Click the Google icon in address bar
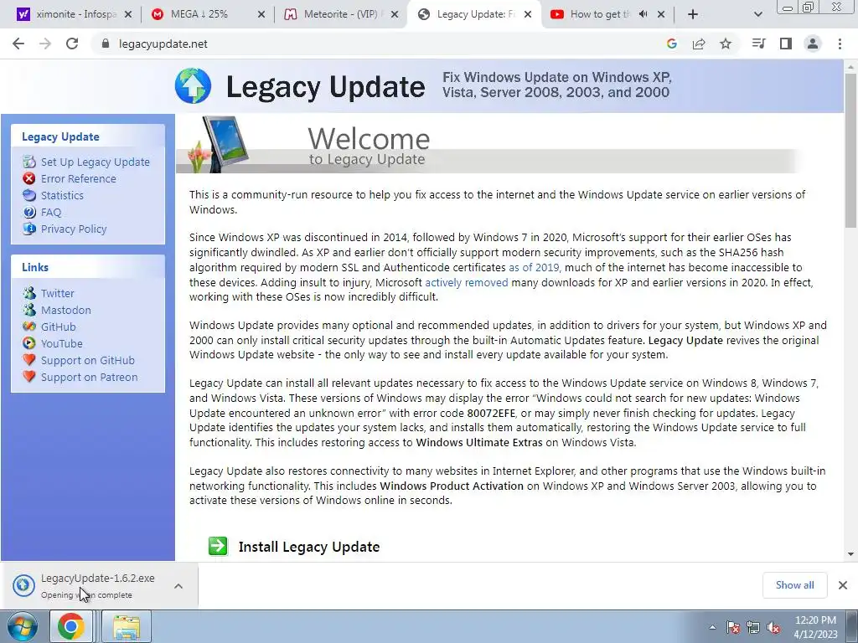 click(671, 44)
